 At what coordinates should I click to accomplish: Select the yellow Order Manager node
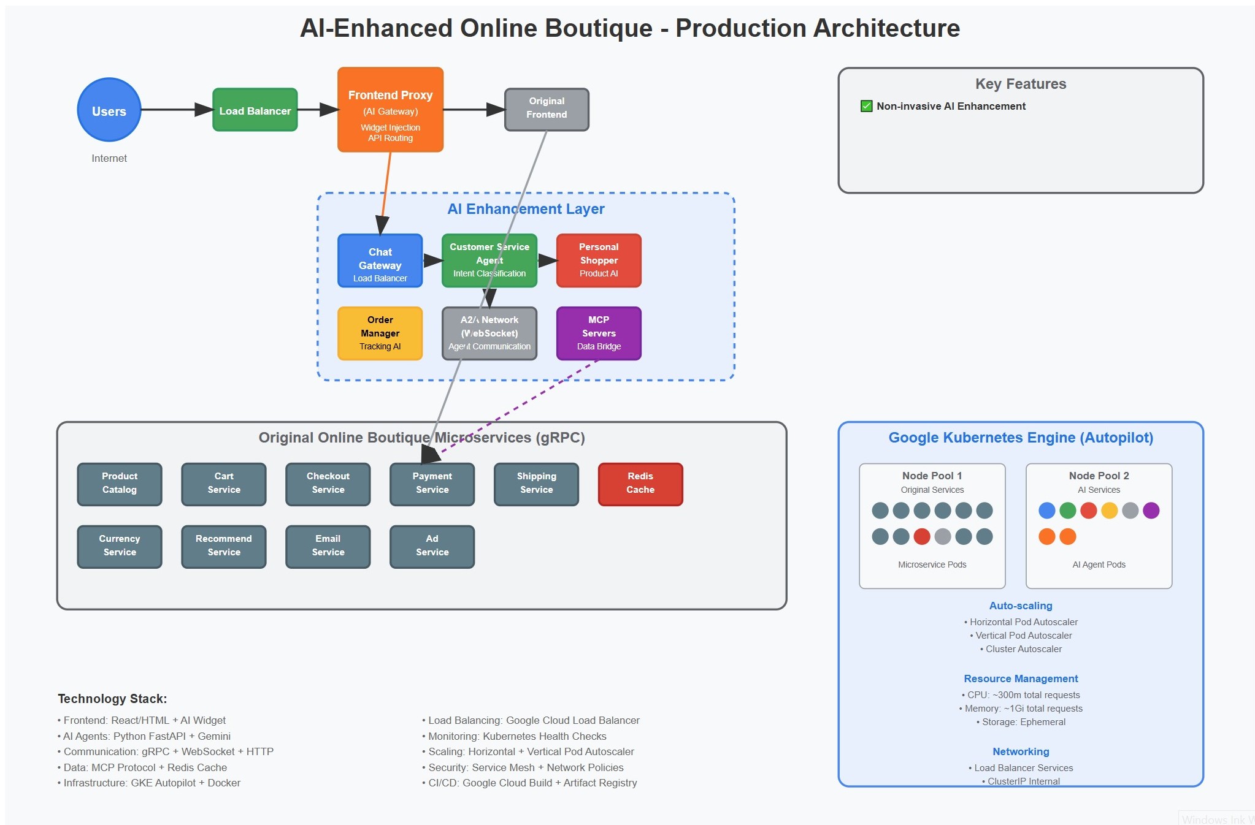380,333
